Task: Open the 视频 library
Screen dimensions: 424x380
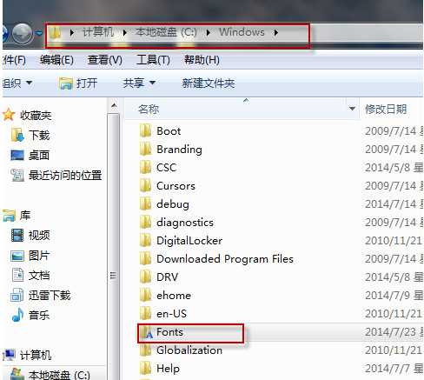Action: [39, 235]
